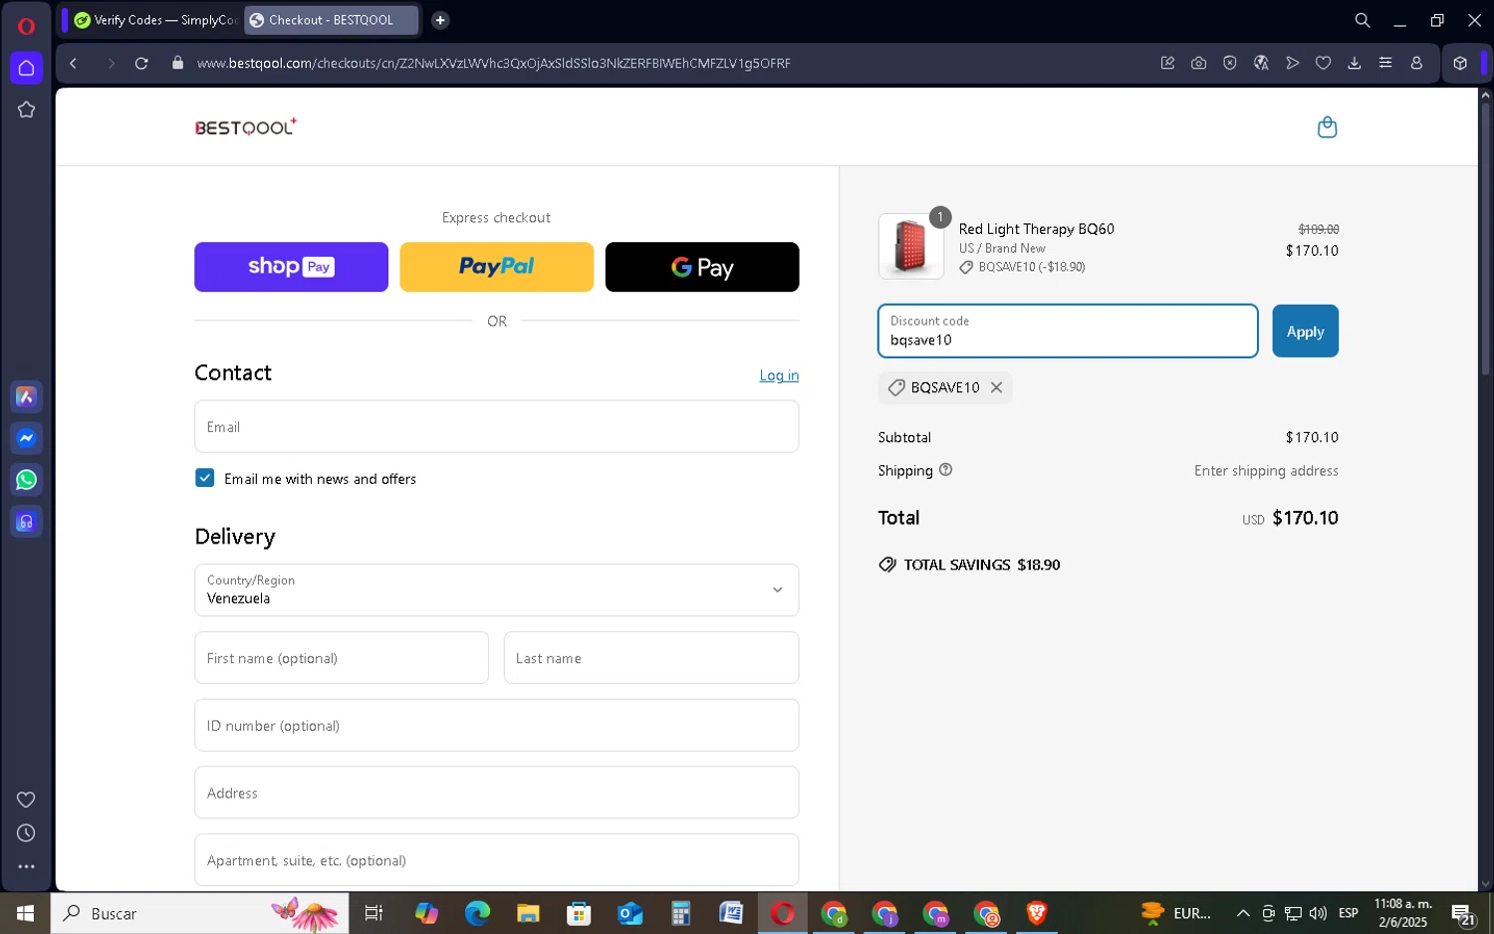1494x934 pixels.
Task: Pay with Google Pay button
Action: click(702, 267)
